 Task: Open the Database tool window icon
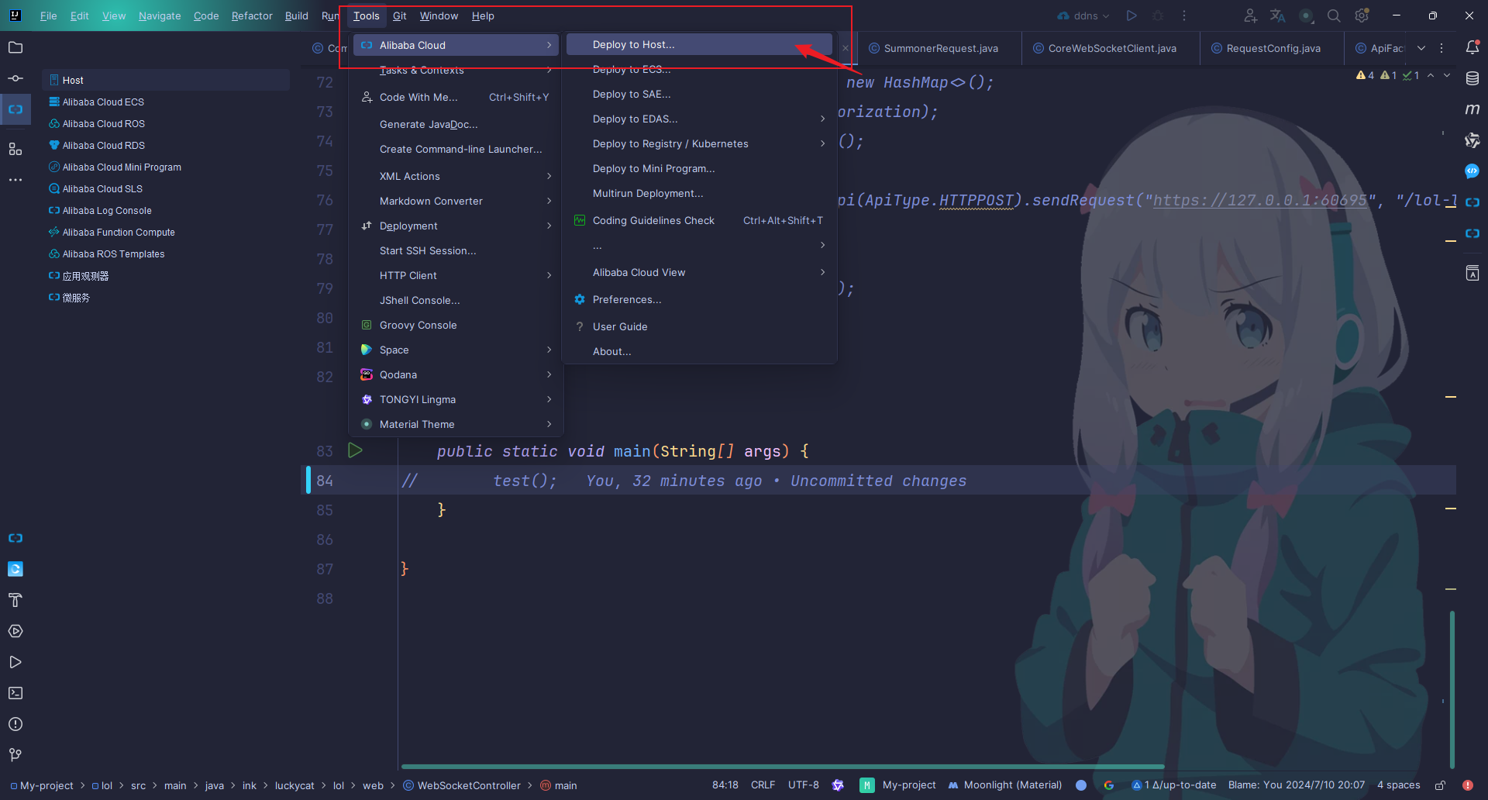click(x=1472, y=78)
